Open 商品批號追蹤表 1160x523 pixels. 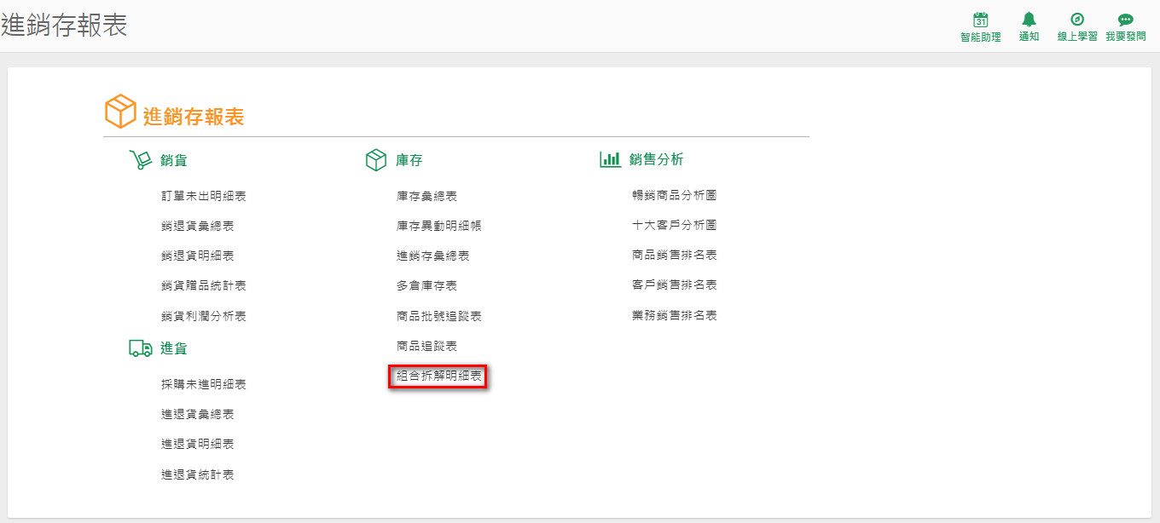[x=438, y=316]
